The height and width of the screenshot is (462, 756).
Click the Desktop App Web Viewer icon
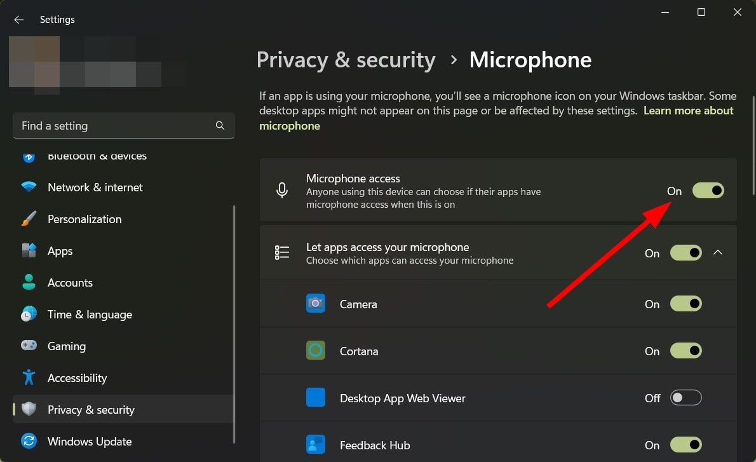[316, 398]
